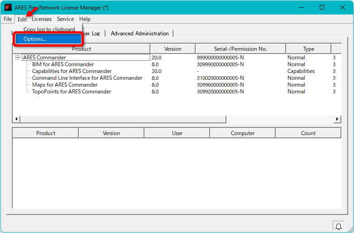The width and height of the screenshot is (354, 233).
Task: Sort by Serial-/Permission No. column header
Action: (x=240, y=49)
